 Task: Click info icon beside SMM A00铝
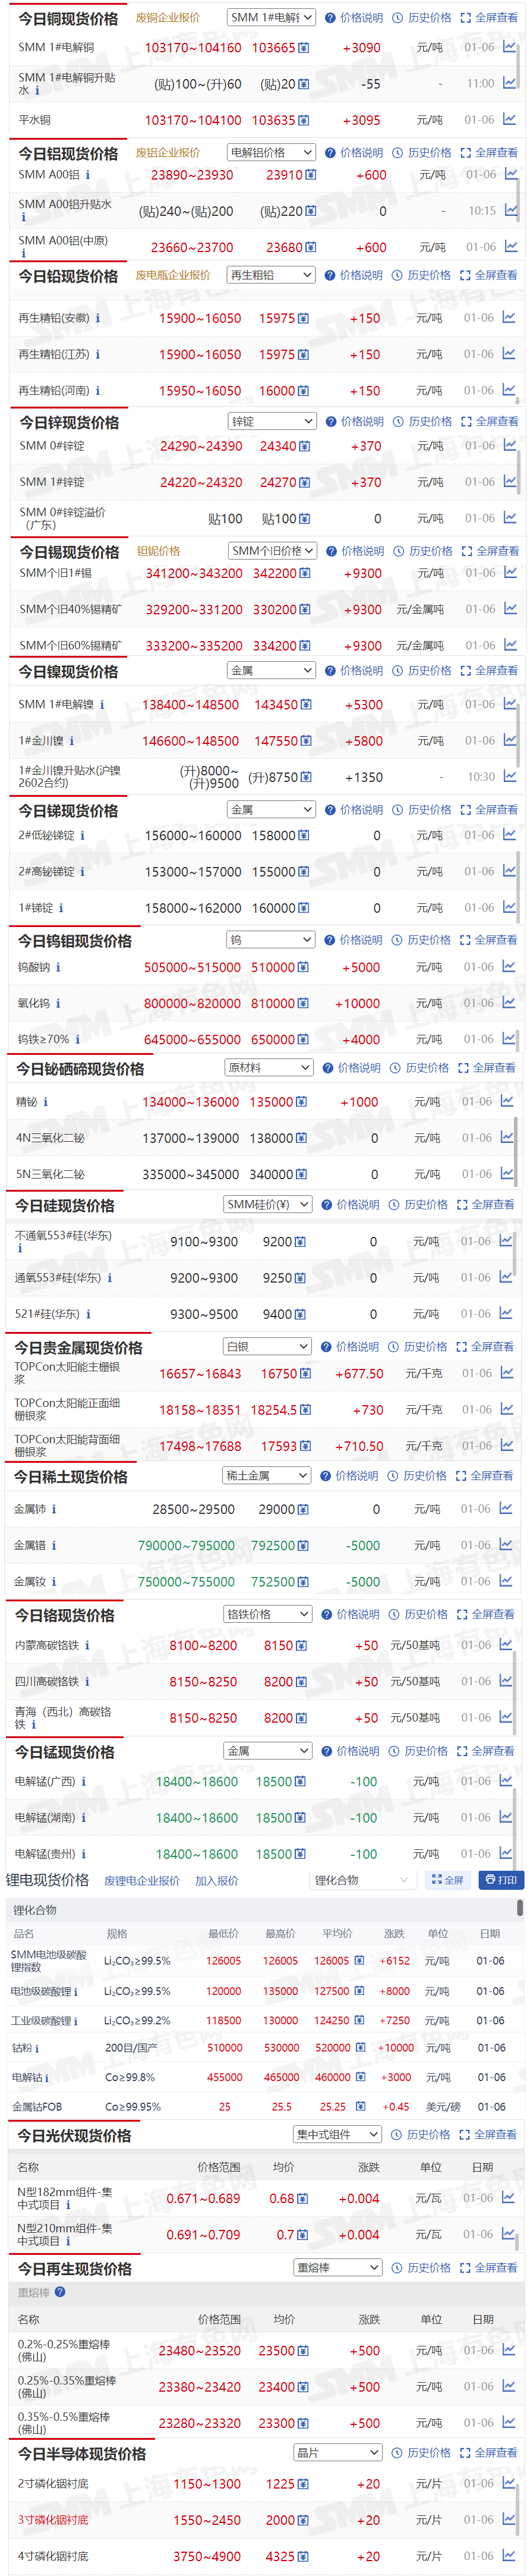pyautogui.click(x=88, y=175)
